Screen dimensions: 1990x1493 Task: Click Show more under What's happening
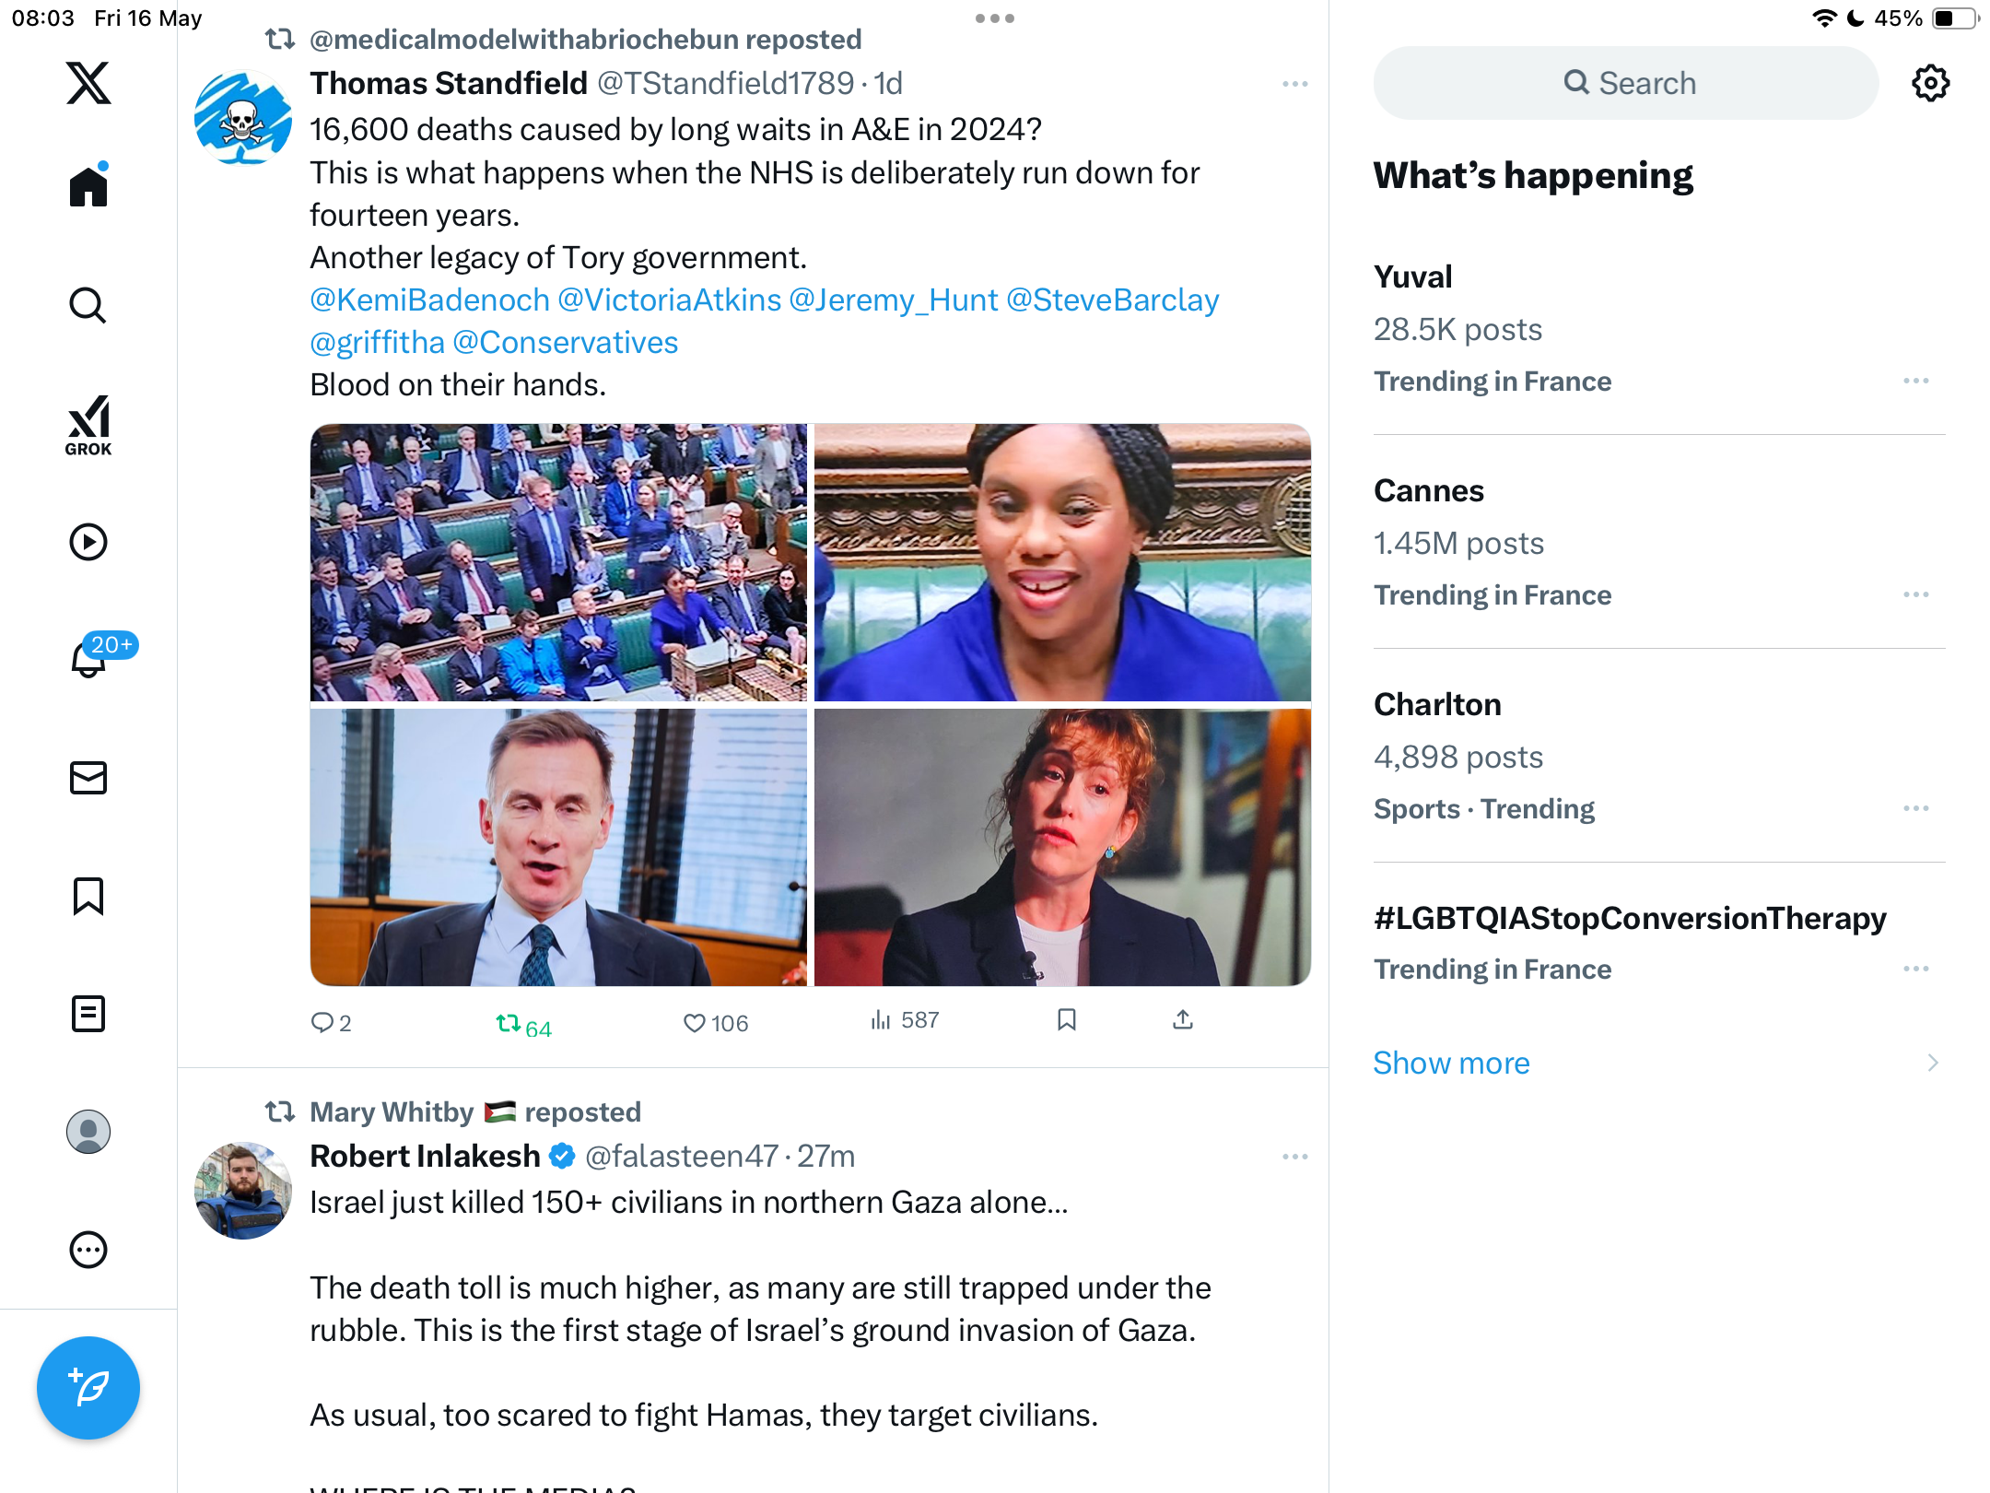(1451, 1063)
